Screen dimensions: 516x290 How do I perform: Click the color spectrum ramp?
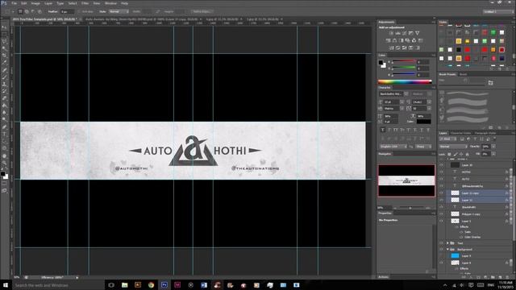click(x=405, y=82)
